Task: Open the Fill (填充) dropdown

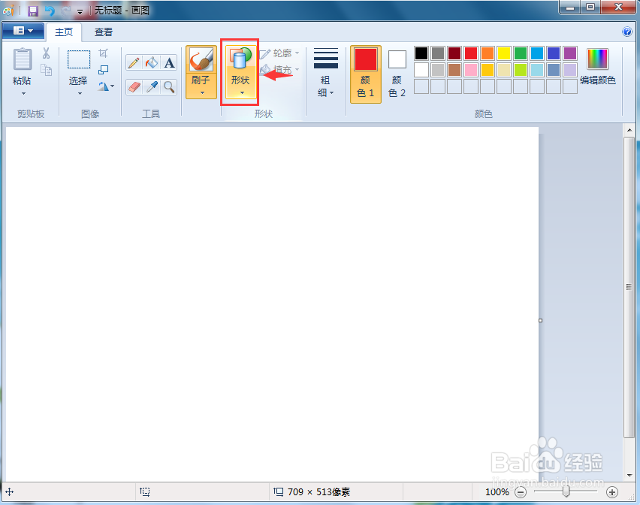Action: [280, 70]
